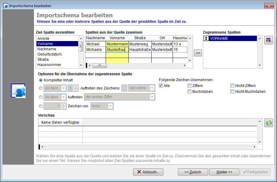Tick the Nicht-Buchstaben checkbox
277x182 pixels.
[x=232, y=92]
